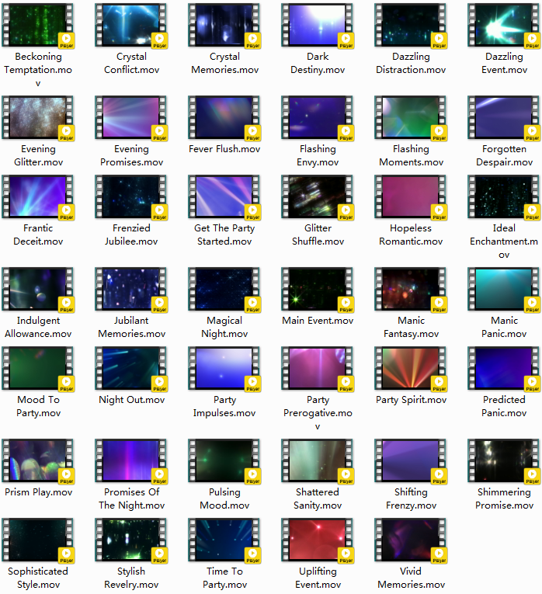Click the Shimmering Promise.mov file icon
Viewport: 542px width, 594px height.
pos(503,460)
